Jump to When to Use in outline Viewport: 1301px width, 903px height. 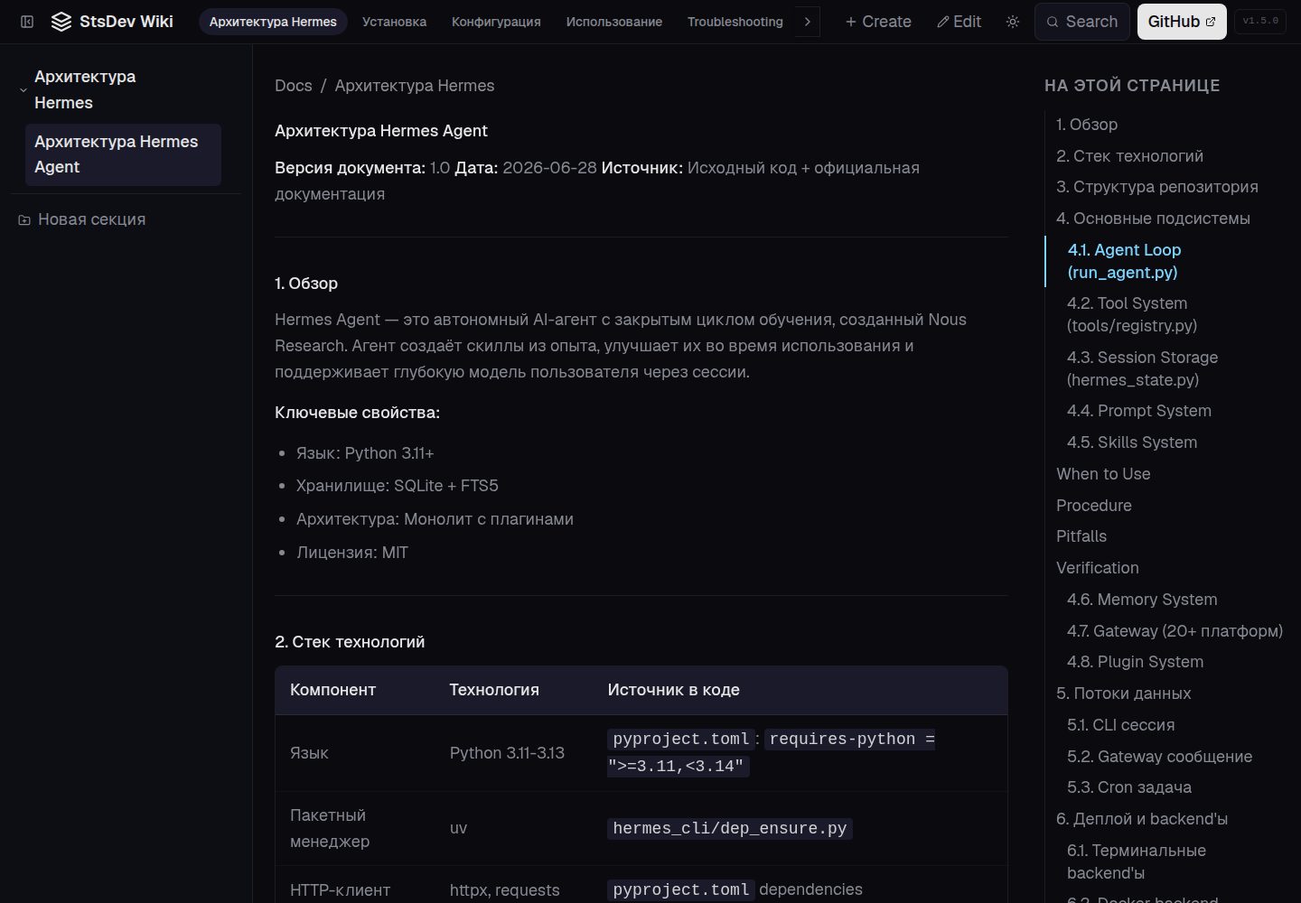[x=1103, y=474]
